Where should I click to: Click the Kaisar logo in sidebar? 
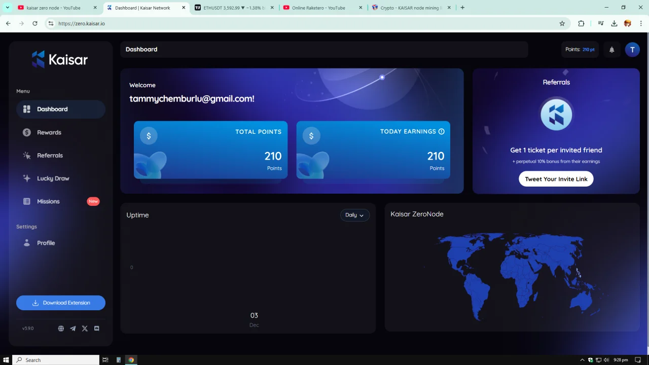60,59
